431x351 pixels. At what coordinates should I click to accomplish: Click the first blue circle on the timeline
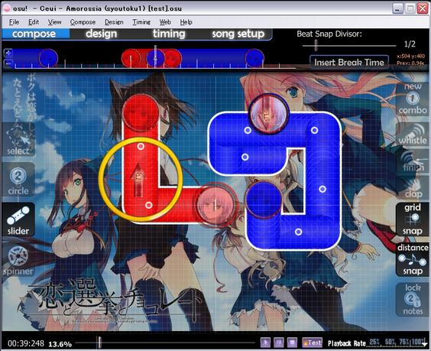click(x=48, y=58)
